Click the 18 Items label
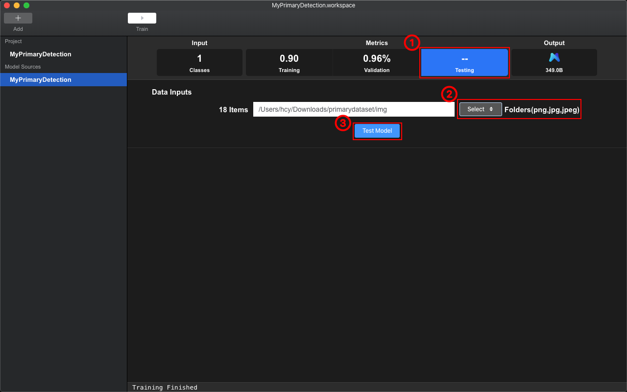 click(234, 110)
